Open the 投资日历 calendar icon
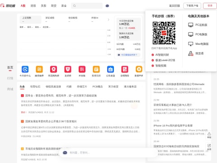Screen dimensions: 217x163 [96, 69]
